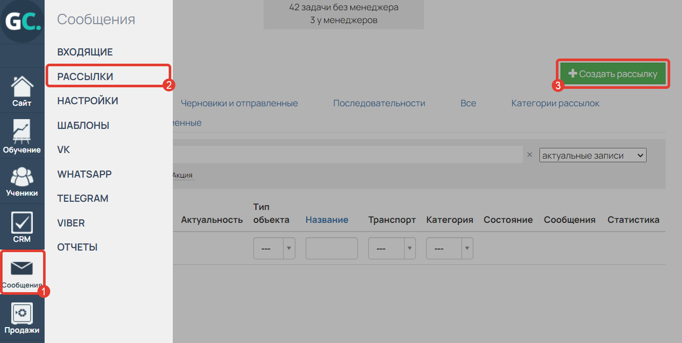Sort by the Название column header
The image size is (682, 343).
point(327,220)
